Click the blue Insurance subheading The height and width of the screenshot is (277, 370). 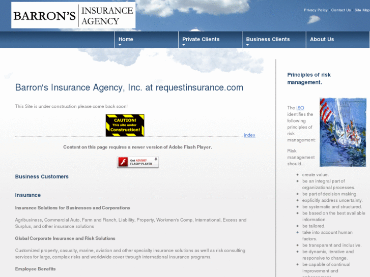(x=28, y=195)
